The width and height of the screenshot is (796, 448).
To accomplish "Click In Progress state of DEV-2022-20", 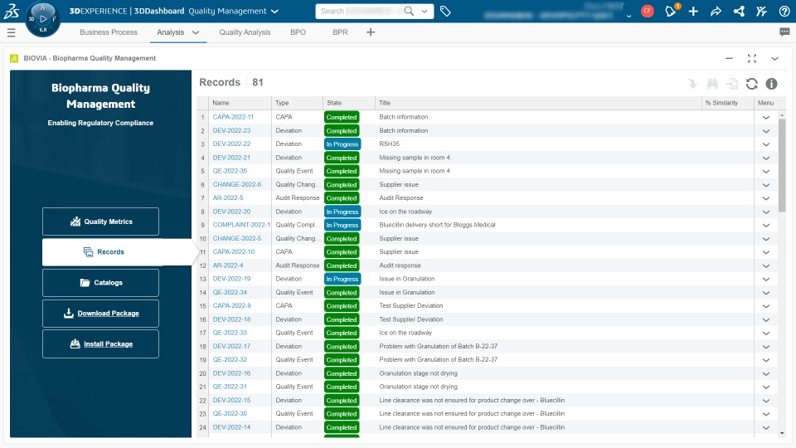I will [x=342, y=212].
